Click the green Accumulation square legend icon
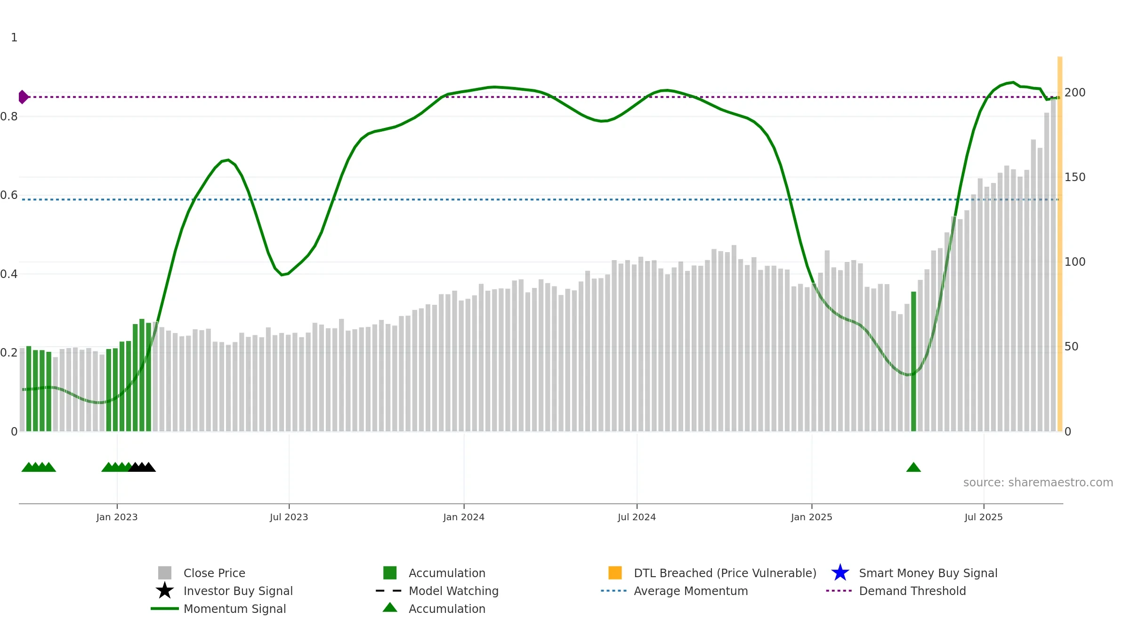The width and height of the screenshot is (1130, 635). 390,572
